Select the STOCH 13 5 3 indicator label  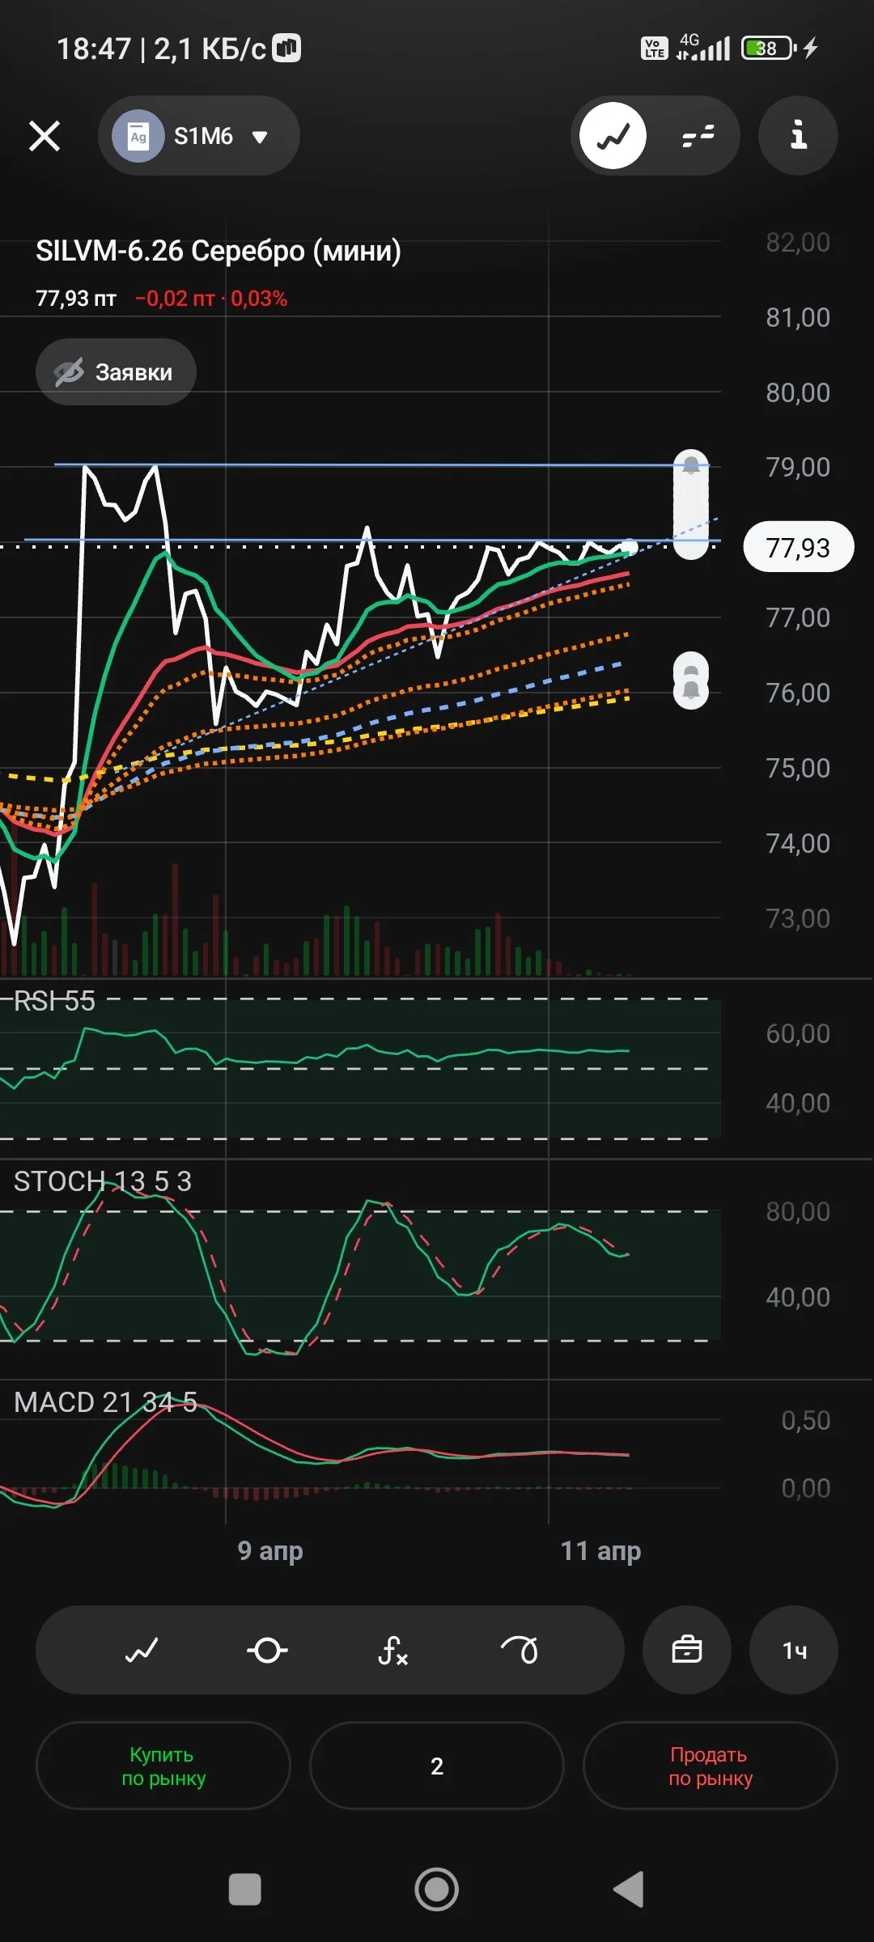coord(103,1181)
